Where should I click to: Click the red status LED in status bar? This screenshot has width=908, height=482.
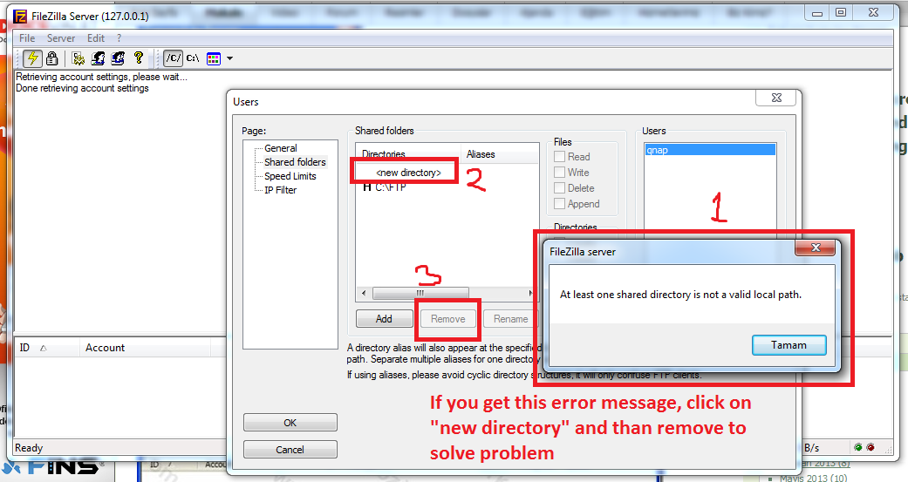point(870,447)
